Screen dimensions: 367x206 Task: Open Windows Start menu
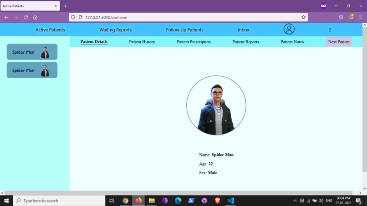pos(6,201)
